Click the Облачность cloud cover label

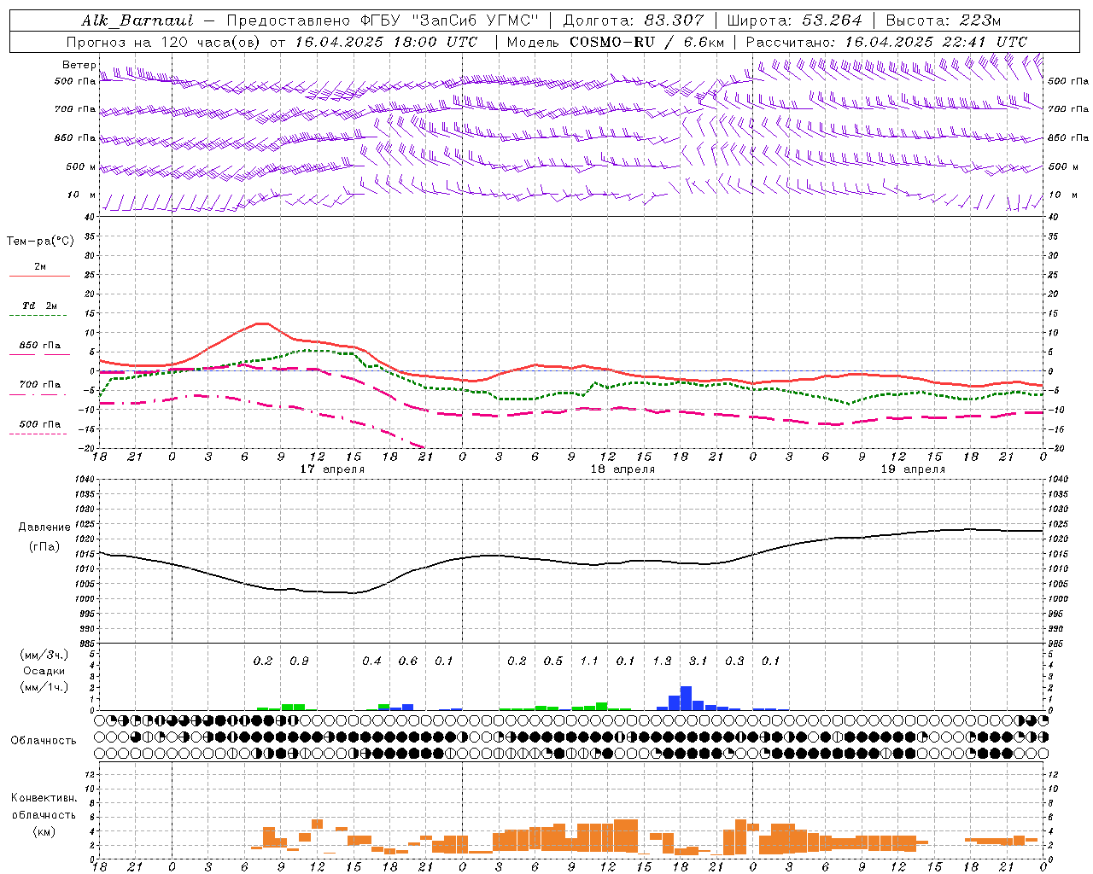point(44,740)
